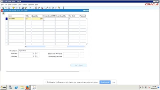Open the Edit menu

(6, 4)
